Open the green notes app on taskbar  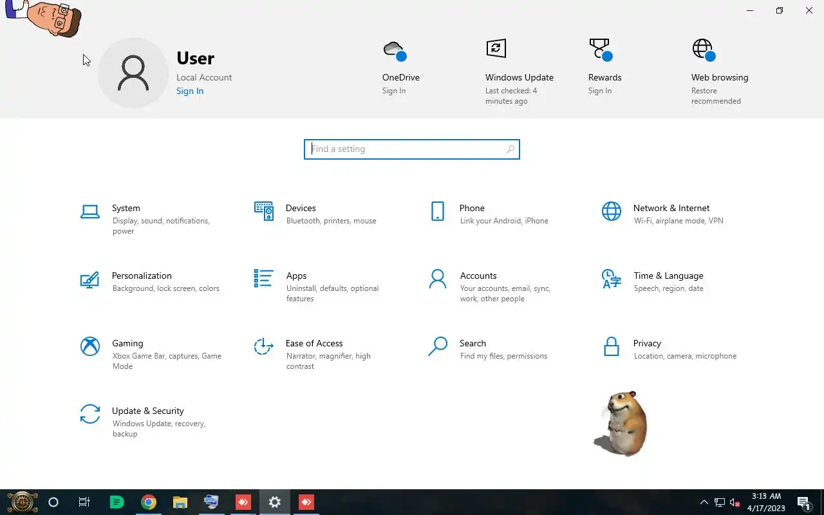coord(117,502)
